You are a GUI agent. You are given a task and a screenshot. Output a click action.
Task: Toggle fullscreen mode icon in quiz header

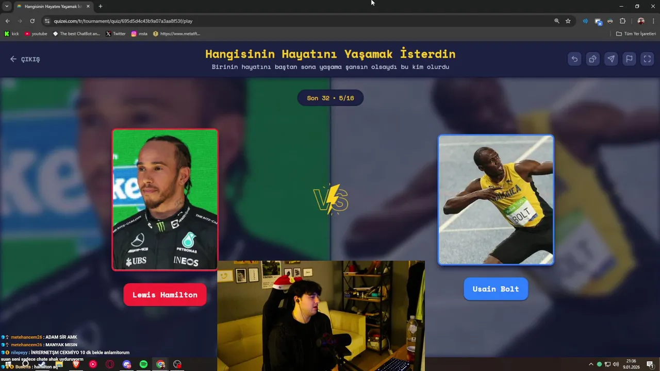[647, 59]
